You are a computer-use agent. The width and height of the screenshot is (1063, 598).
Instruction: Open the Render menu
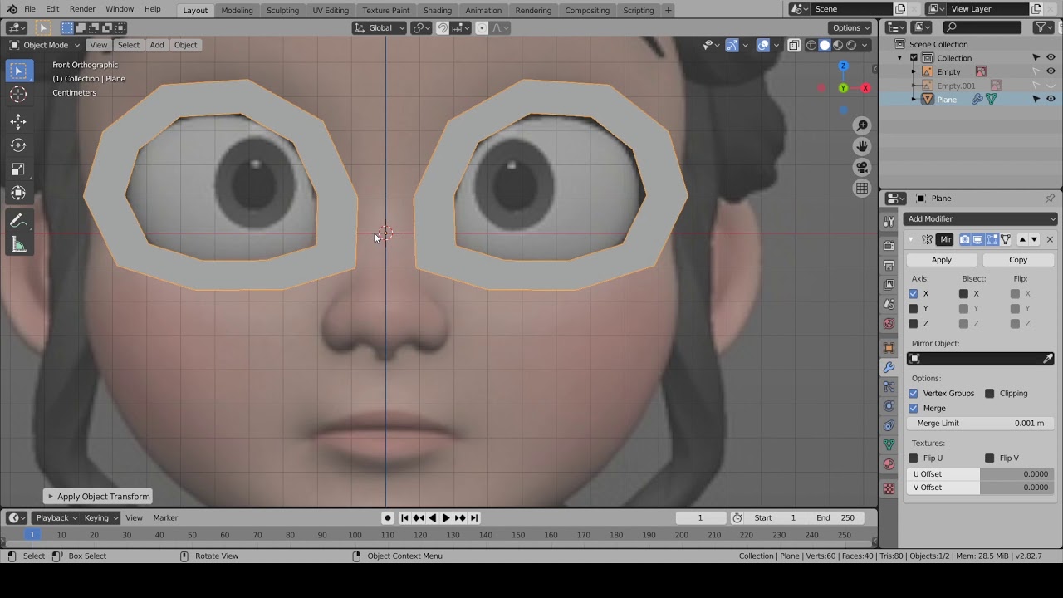coord(82,9)
